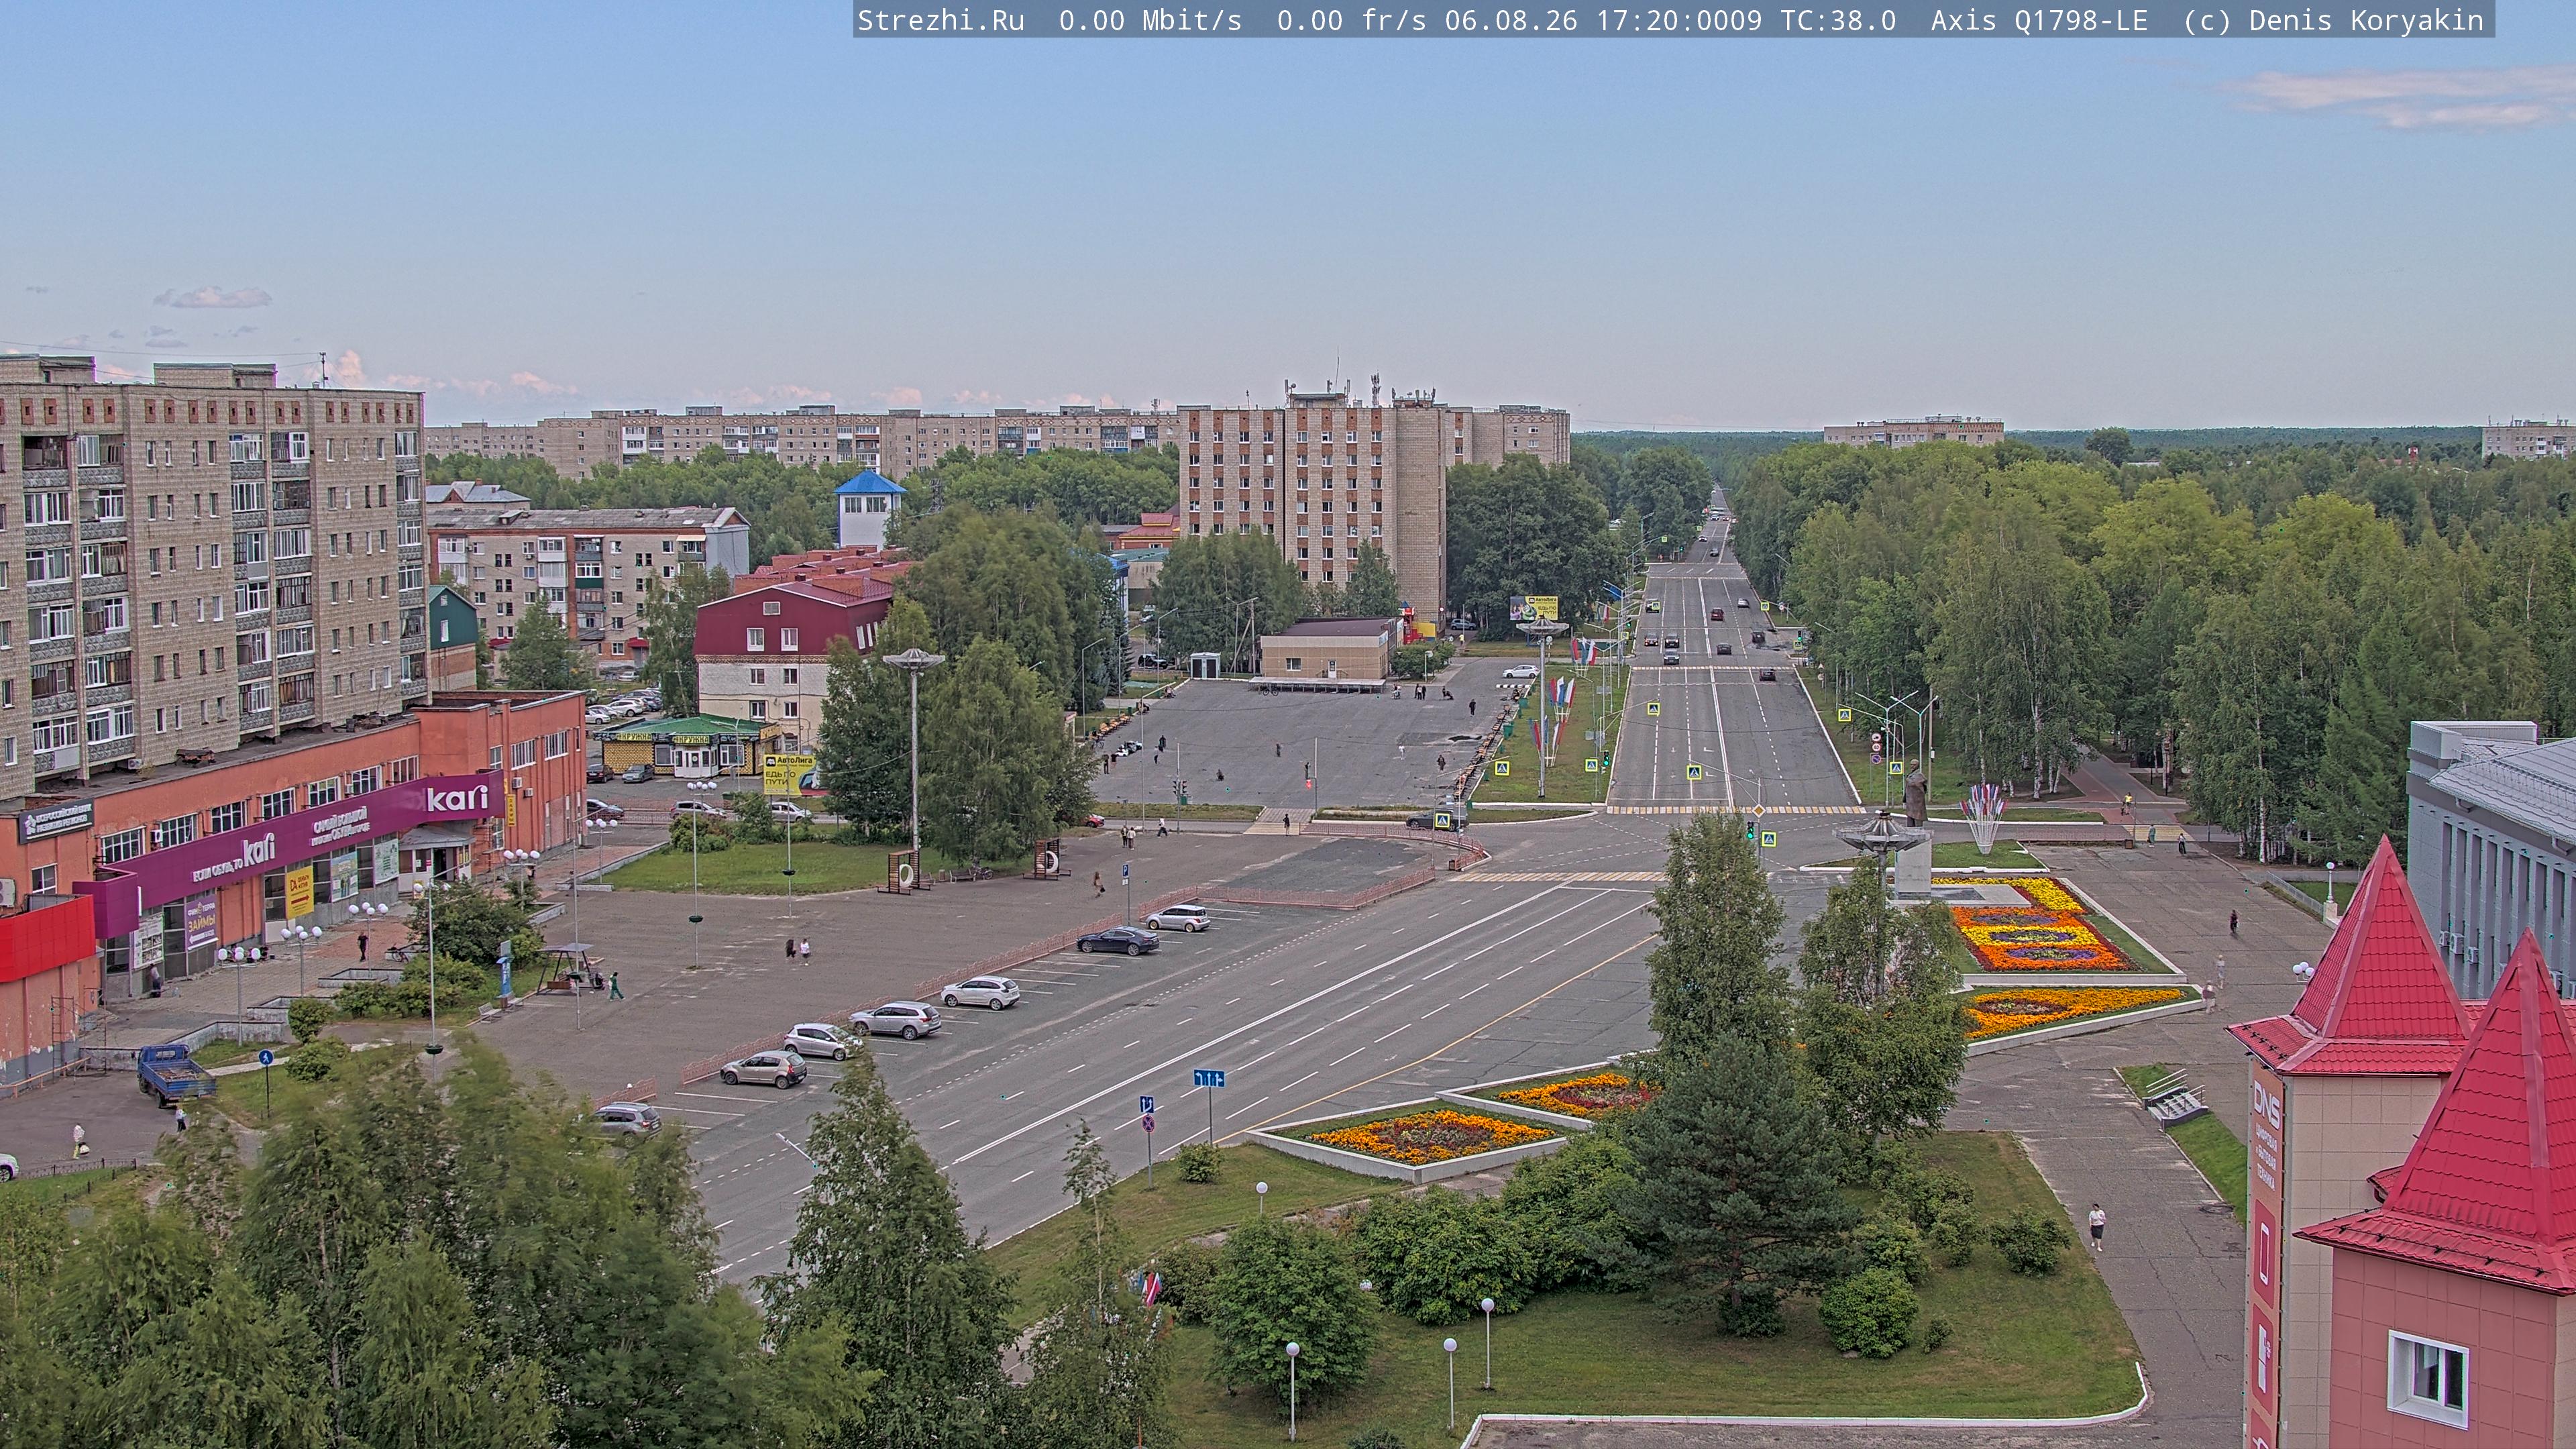The height and width of the screenshot is (1449, 2576).
Task: Click the "TC:38.0" temperature readout
Action: point(1838,20)
